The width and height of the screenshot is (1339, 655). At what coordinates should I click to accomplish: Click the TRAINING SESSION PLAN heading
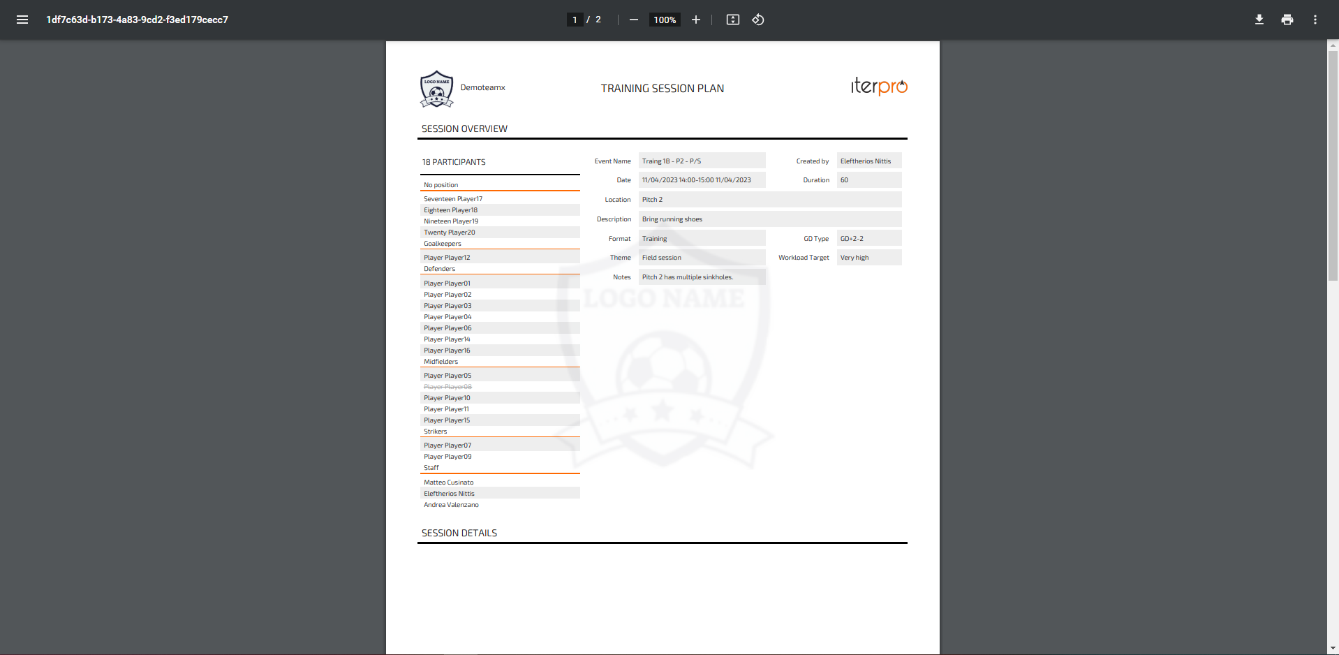pos(662,89)
